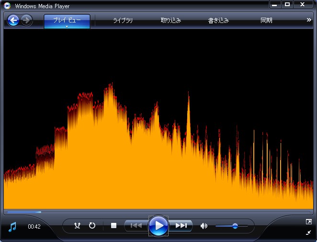
Task: Show more tabs with double chevron
Action: pyautogui.click(x=309, y=20)
